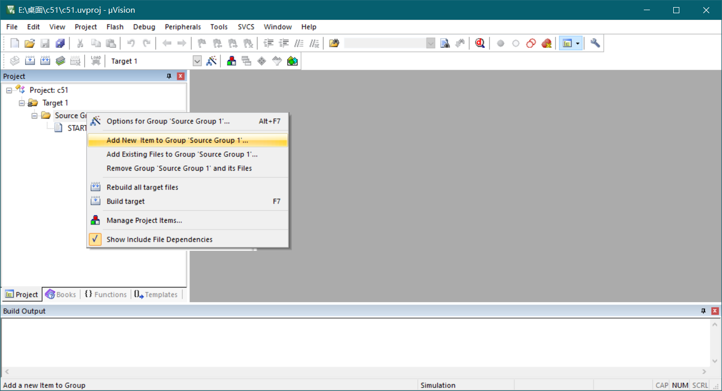Open the Flash menu

(115, 27)
